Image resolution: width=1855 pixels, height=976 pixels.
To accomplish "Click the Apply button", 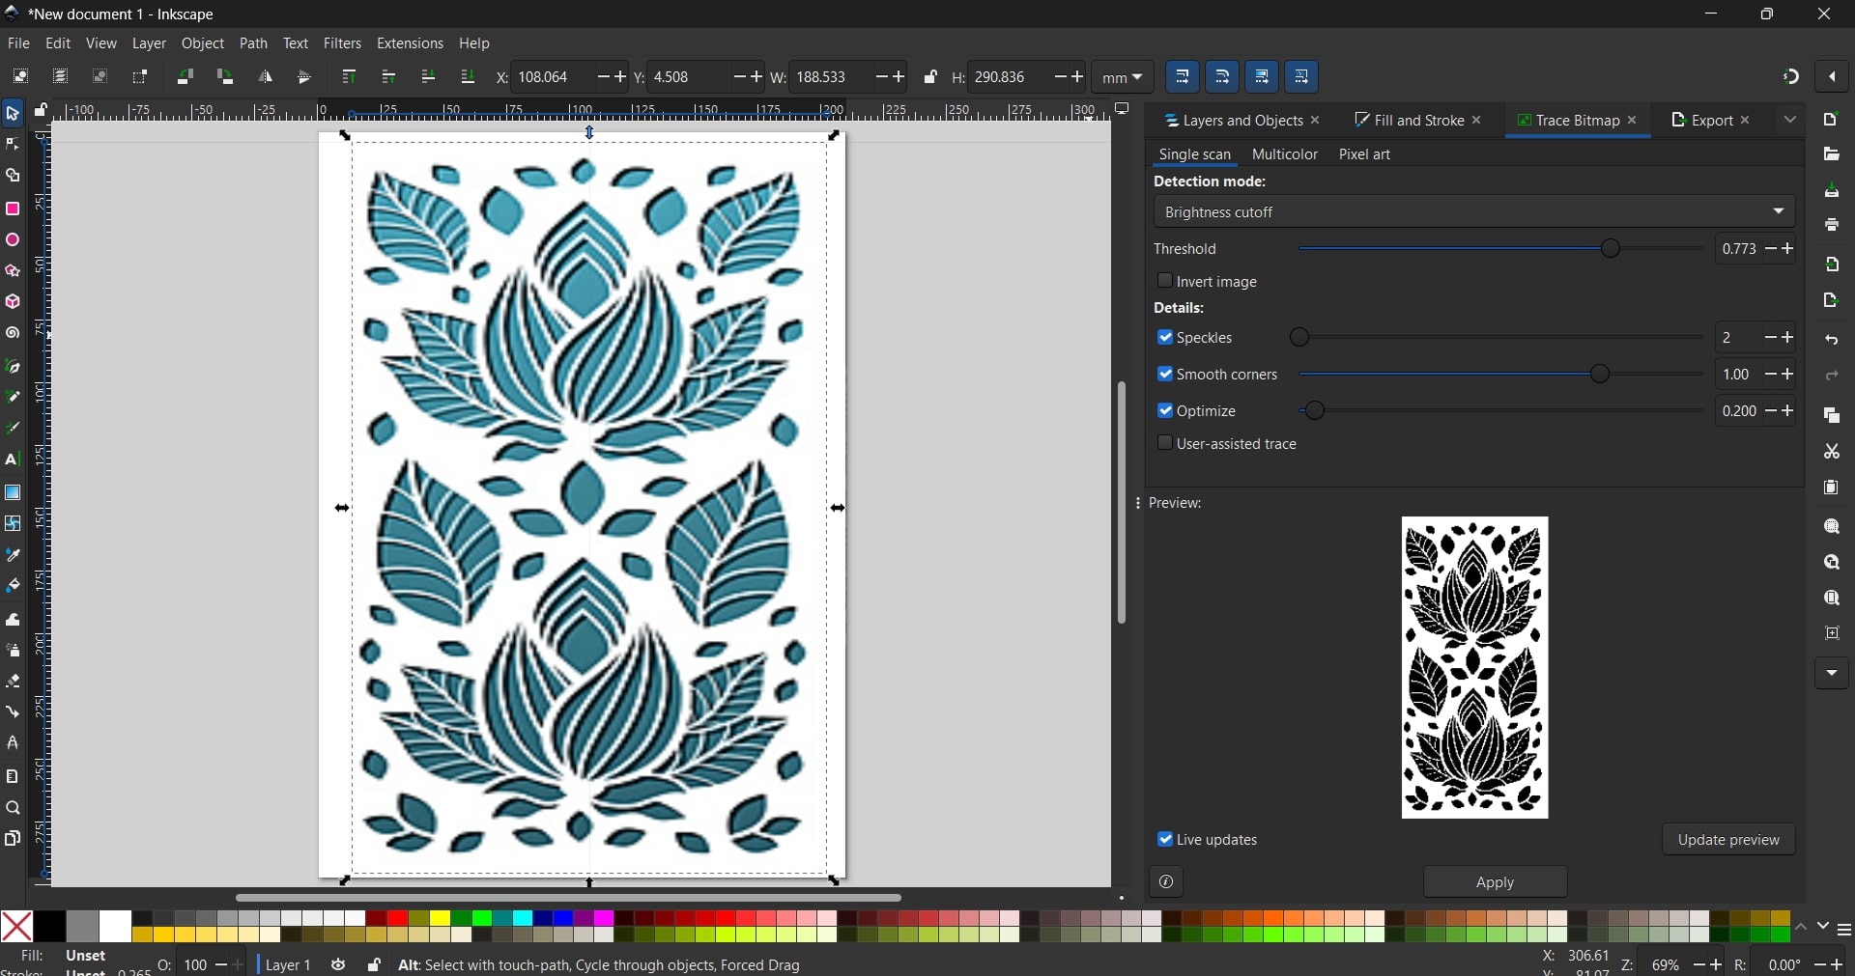I will click(1495, 882).
